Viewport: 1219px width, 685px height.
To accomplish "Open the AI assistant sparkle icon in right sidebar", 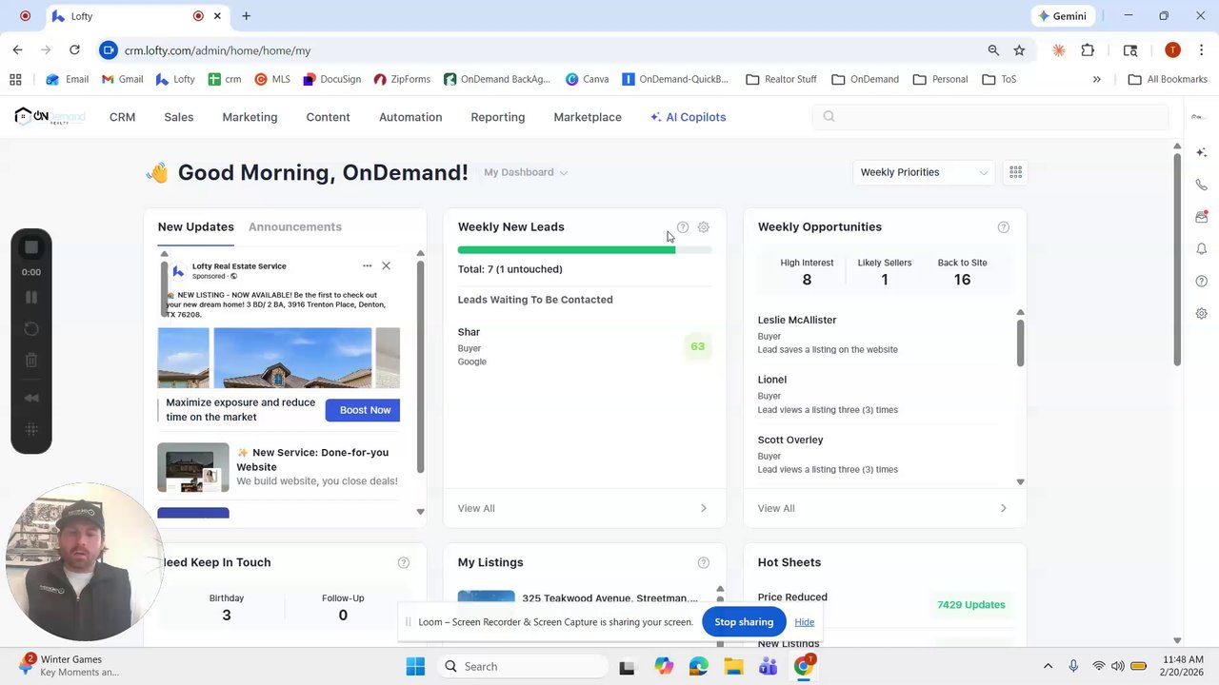I will coord(1202,152).
